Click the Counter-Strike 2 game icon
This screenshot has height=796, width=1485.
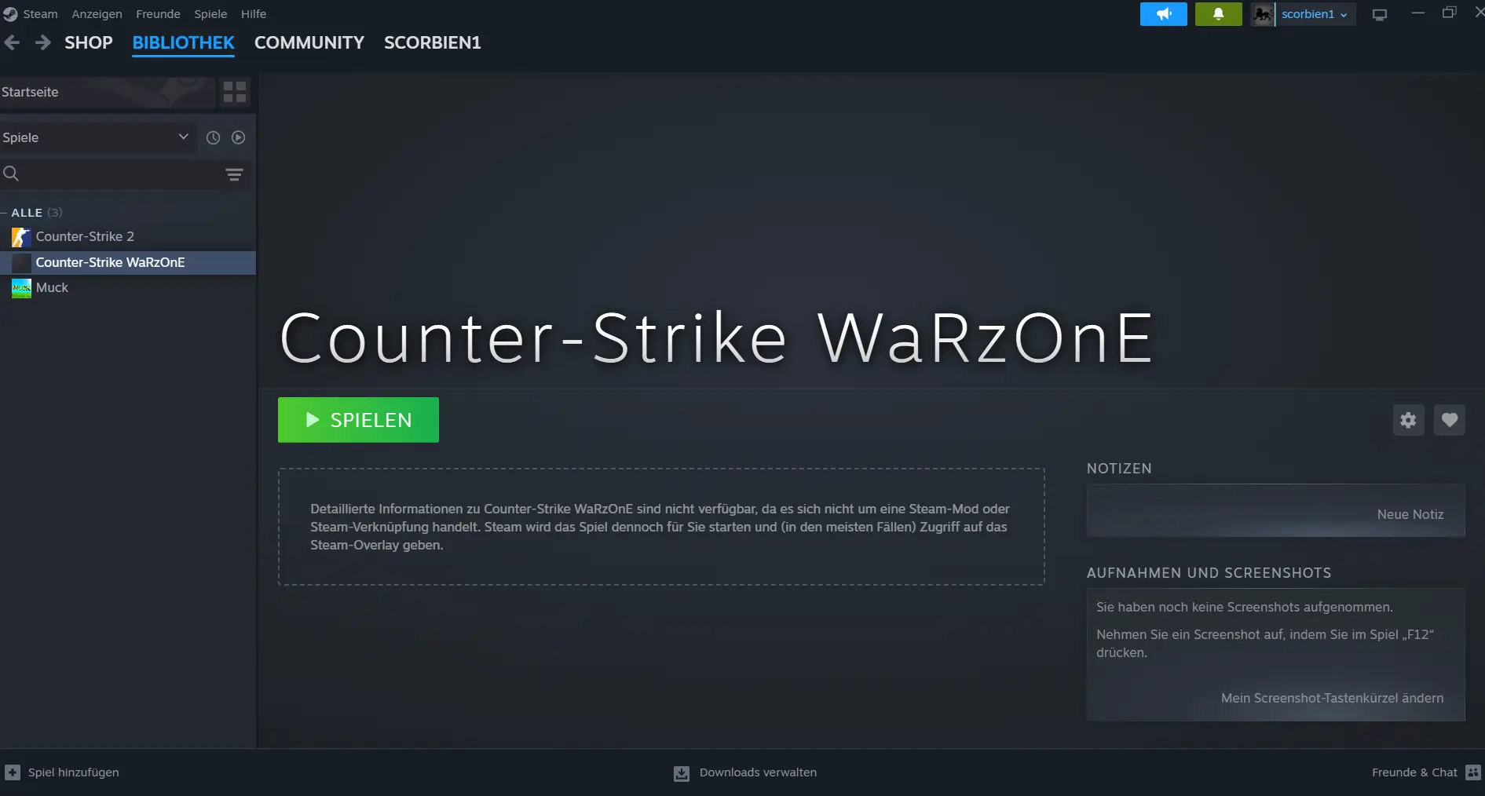(21, 237)
